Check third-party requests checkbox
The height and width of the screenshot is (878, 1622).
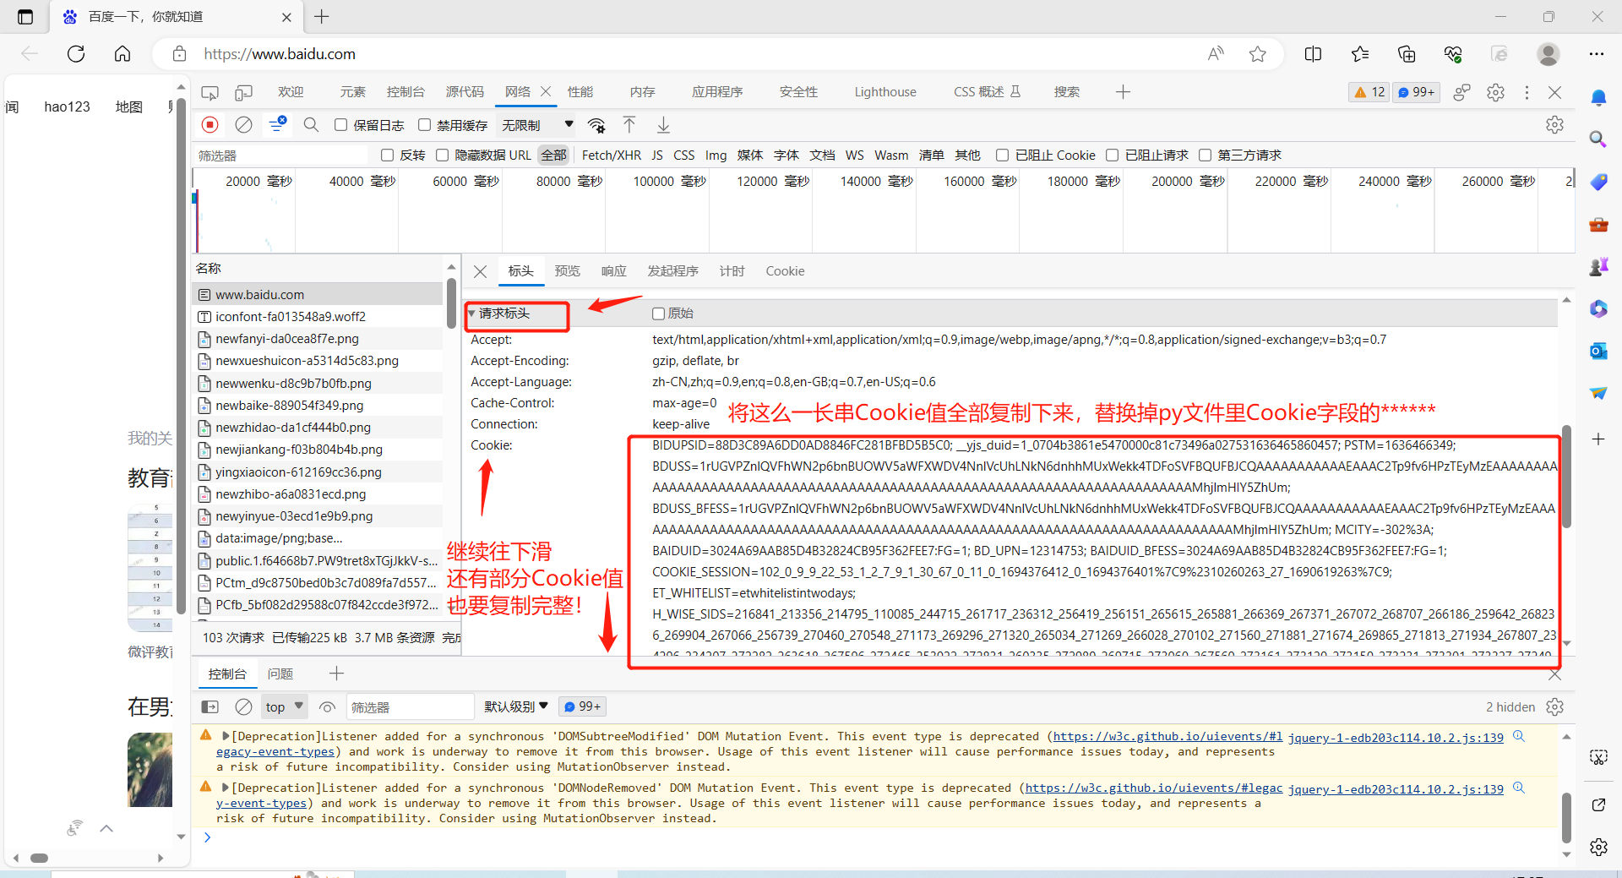[1205, 155]
